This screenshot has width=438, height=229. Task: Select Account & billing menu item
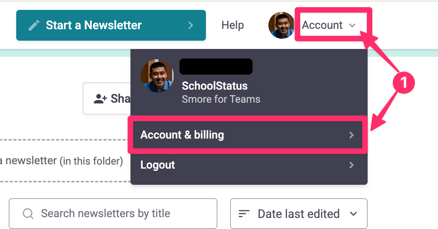tap(182, 135)
